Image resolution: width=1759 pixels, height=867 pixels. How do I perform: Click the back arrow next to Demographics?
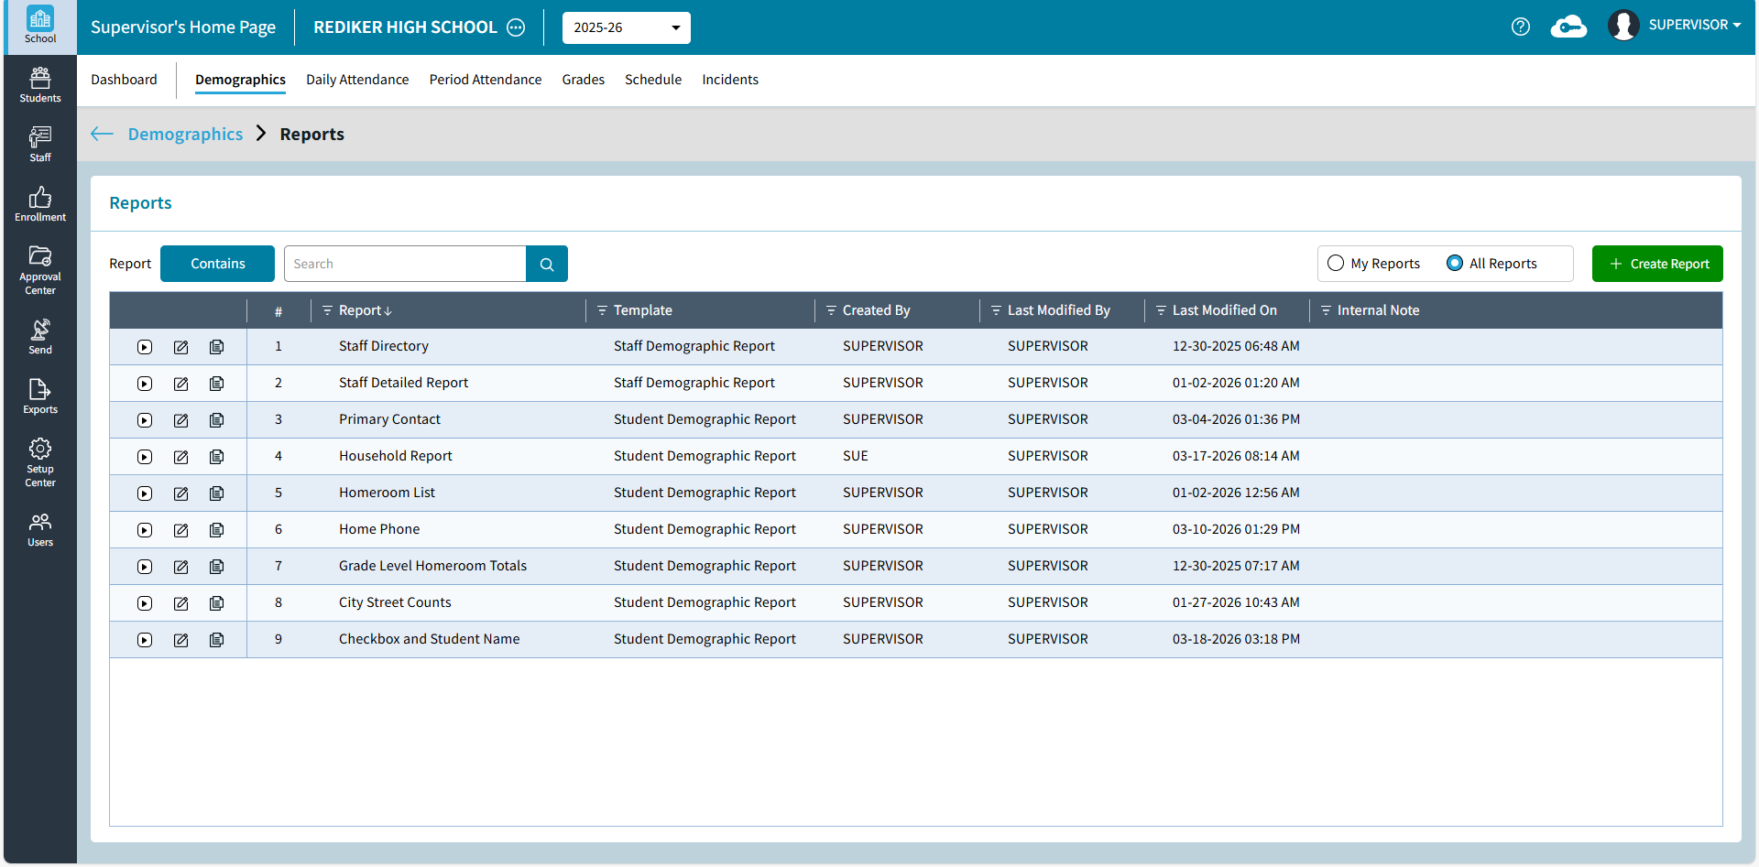pos(102,134)
